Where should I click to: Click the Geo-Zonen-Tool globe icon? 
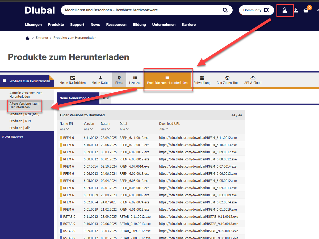click(227, 78)
